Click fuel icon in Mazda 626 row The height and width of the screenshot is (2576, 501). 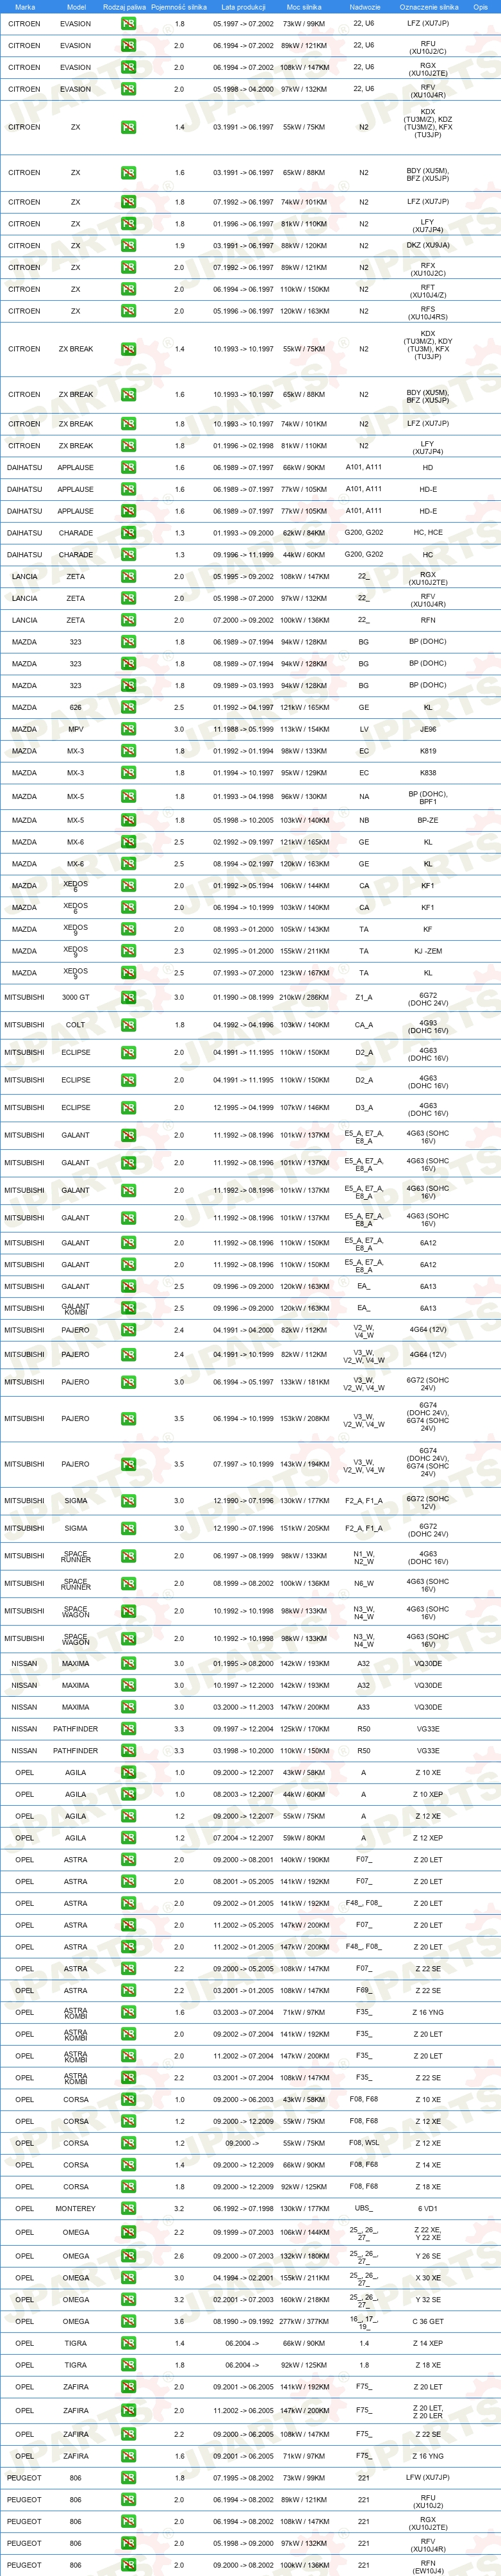(x=128, y=708)
